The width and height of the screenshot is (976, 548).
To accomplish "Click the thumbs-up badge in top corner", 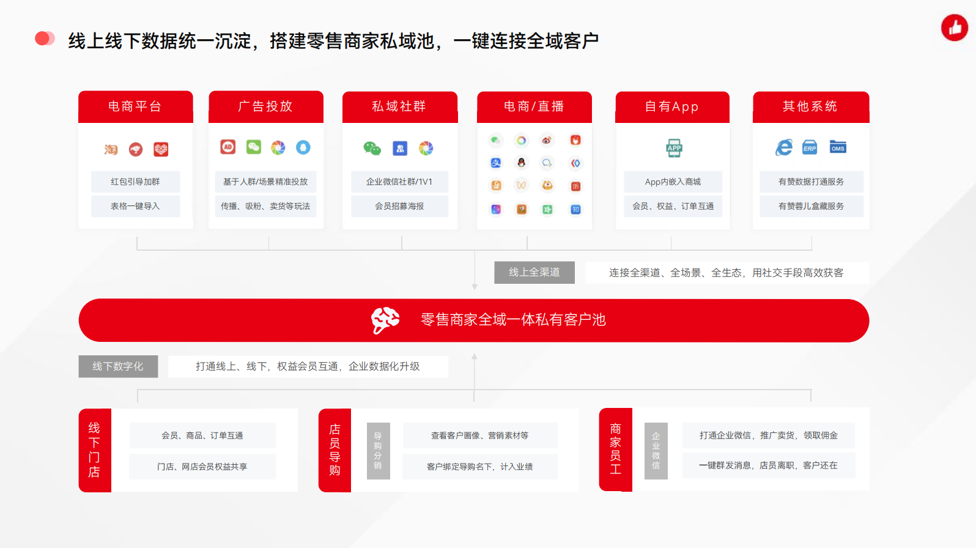I will point(955,28).
